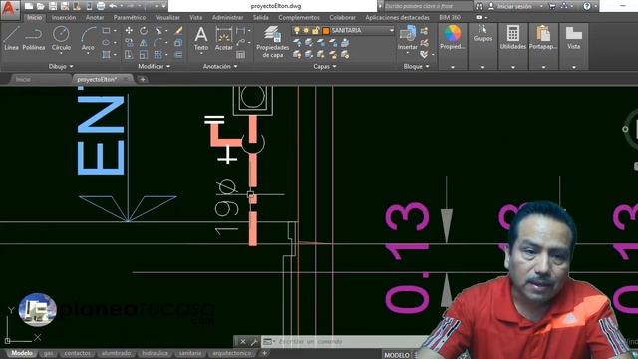638x359 pixels.
Task: Expand the Capas panel
Action: click(x=325, y=66)
